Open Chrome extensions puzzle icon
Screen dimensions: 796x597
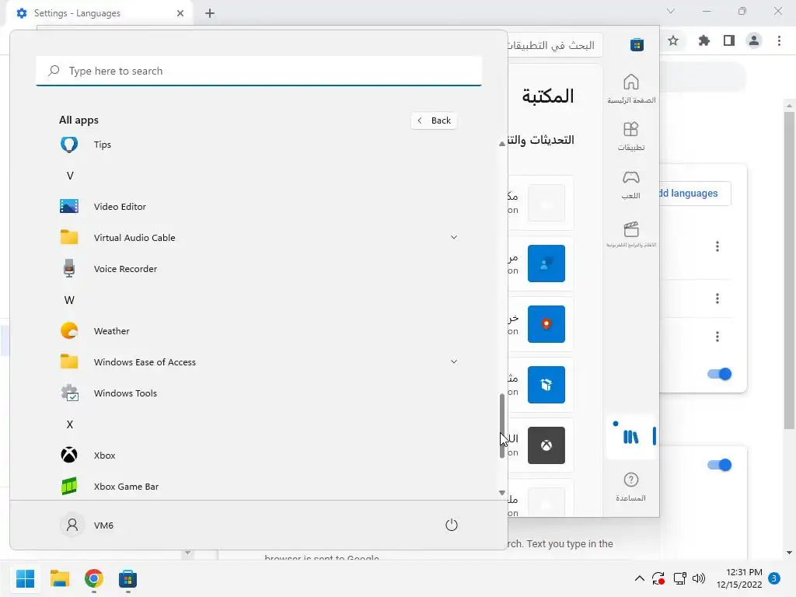coord(703,40)
